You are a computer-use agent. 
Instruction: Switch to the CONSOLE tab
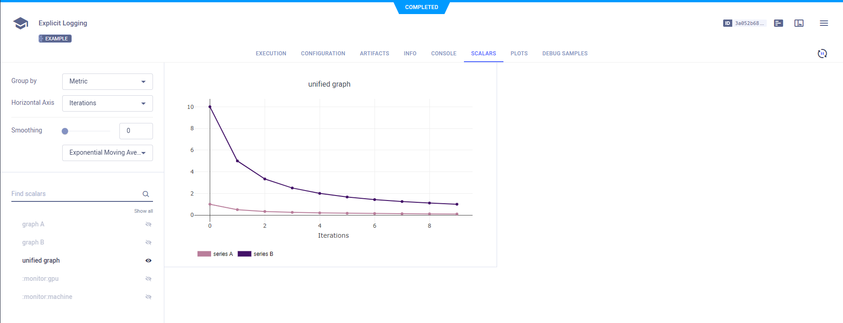444,54
